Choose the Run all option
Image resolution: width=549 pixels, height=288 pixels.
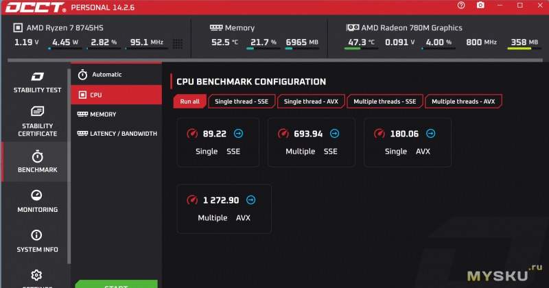pyautogui.click(x=189, y=101)
